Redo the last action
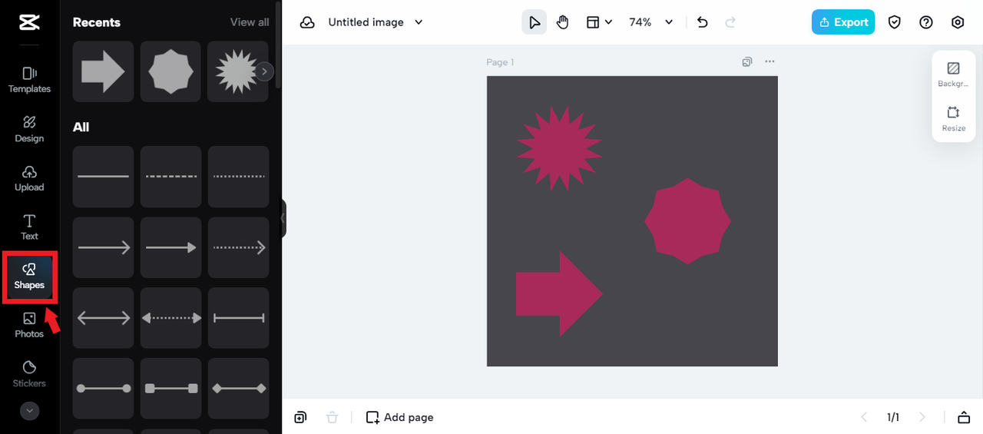 pyautogui.click(x=730, y=22)
